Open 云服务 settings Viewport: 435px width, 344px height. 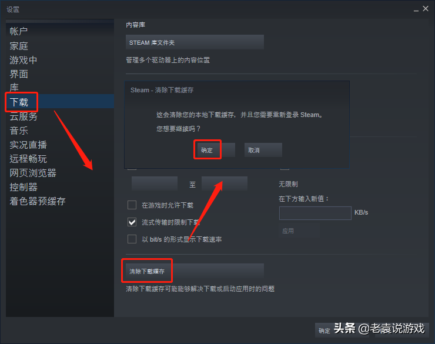(x=24, y=116)
